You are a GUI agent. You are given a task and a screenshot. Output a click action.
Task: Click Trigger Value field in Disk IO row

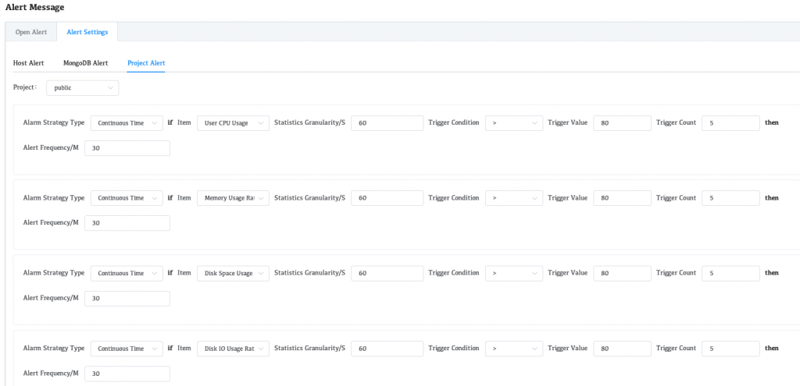[622, 349]
